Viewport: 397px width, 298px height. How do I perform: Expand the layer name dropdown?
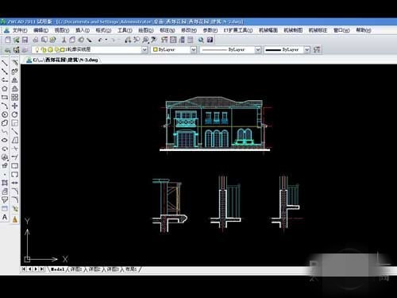click(145, 49)
